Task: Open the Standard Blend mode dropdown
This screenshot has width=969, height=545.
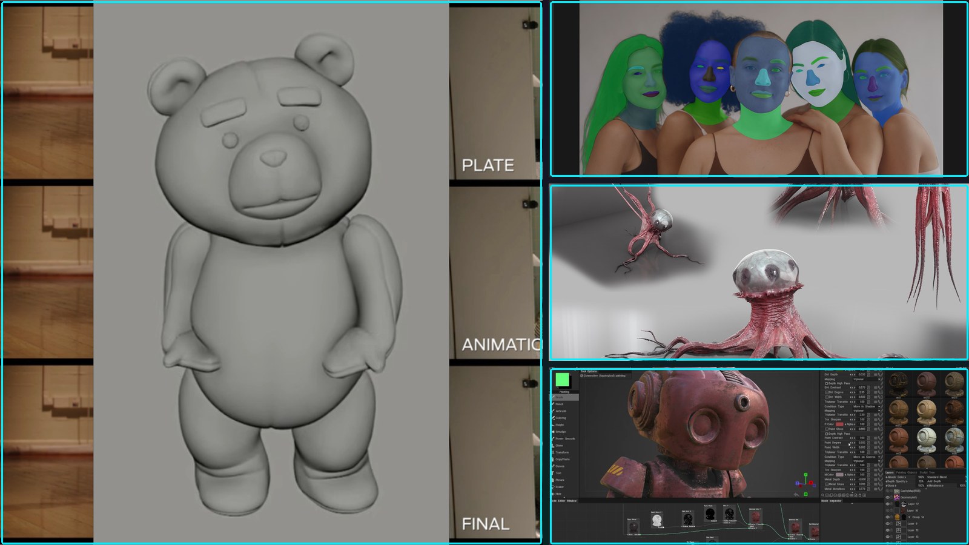Action: point(946,477)
